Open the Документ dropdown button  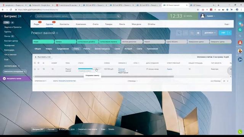210,33
